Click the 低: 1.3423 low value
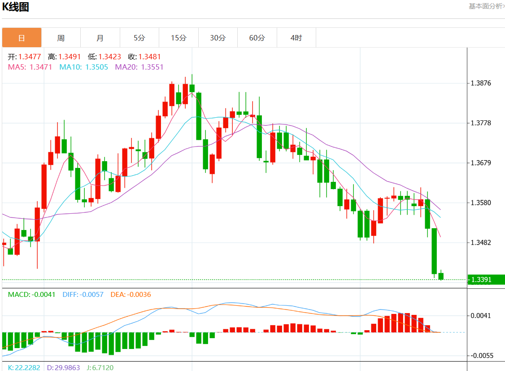 (104, 57)
